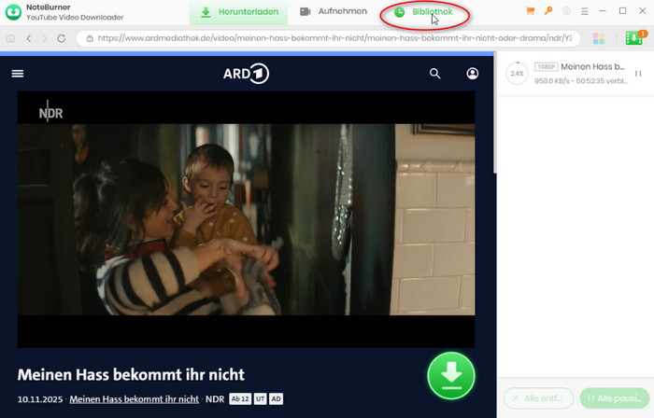Click the AD audio description badge
The width and height of the screenshot is (654, 418).
(276, 398)
